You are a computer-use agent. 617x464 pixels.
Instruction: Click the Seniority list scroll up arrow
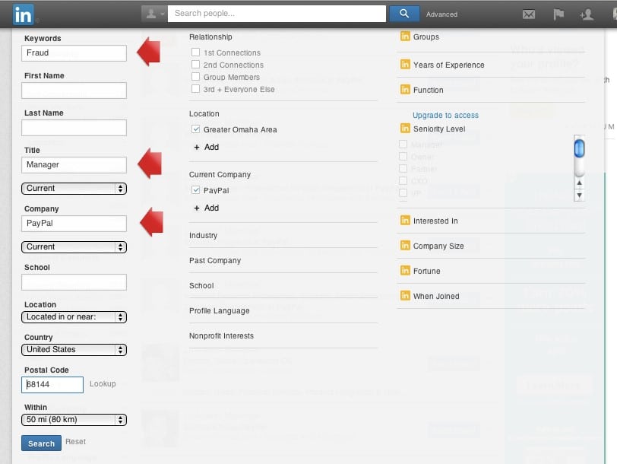[579, 183]
